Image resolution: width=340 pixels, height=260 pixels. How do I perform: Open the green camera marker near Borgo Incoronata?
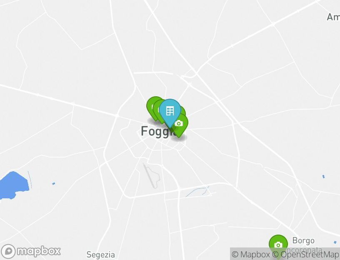[x=278, y=245]
